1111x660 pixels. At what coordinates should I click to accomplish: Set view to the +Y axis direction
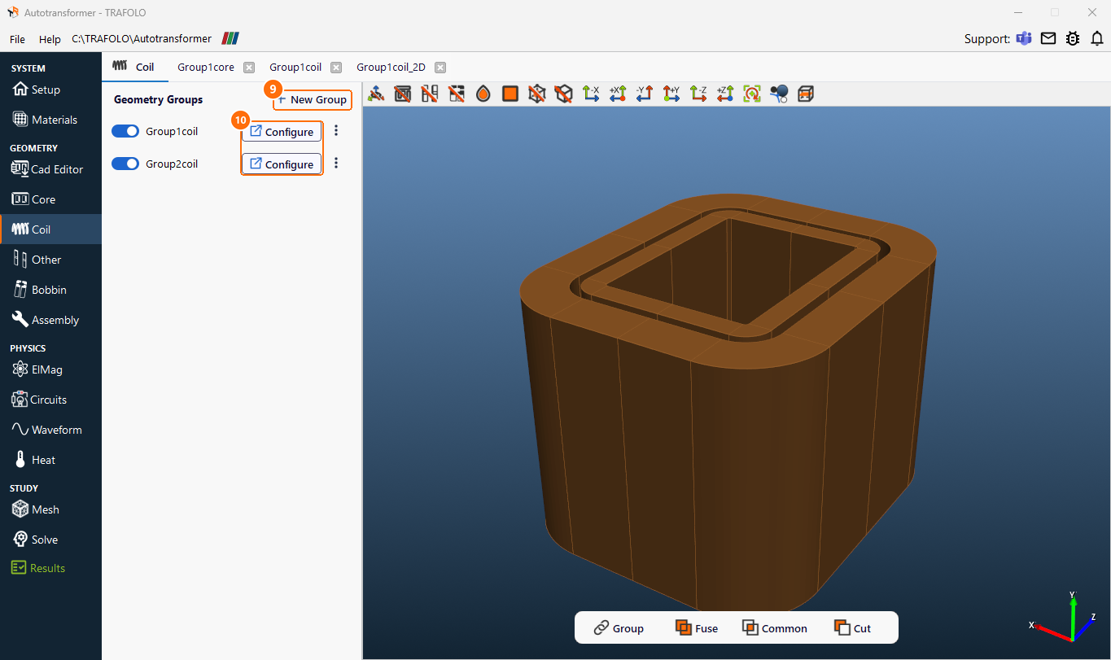coord(671,94)
